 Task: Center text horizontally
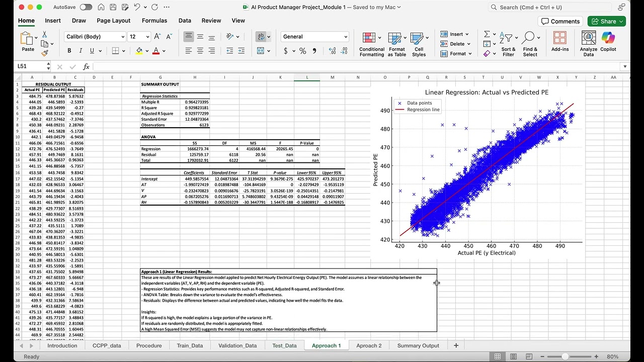click(x=200, y=51)
